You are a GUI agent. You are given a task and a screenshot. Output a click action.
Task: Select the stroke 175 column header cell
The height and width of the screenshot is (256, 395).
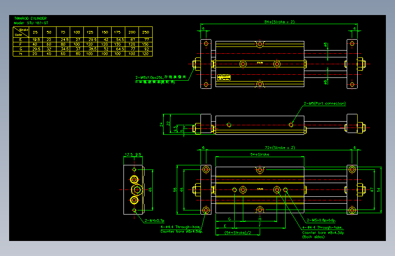[118, 32]
